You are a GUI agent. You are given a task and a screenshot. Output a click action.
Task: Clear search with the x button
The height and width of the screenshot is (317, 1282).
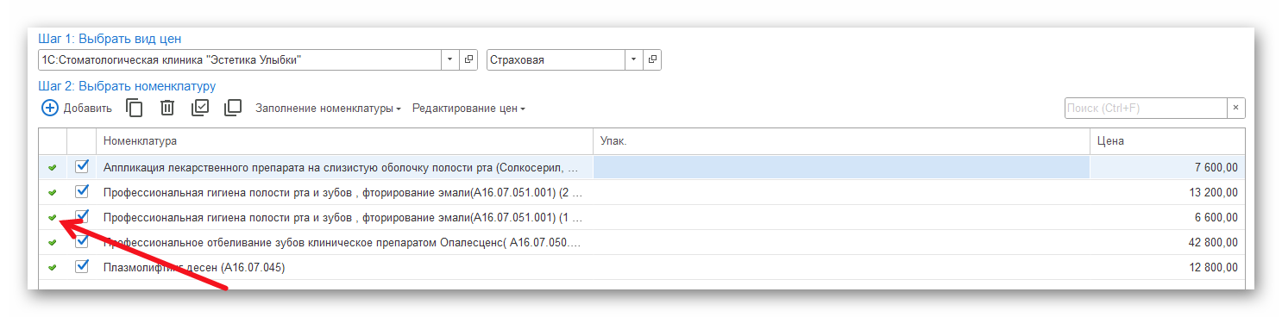1235,108
